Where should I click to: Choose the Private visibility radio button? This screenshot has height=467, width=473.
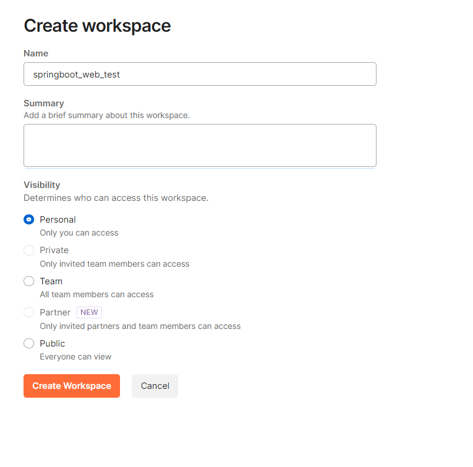click(29, 250)
